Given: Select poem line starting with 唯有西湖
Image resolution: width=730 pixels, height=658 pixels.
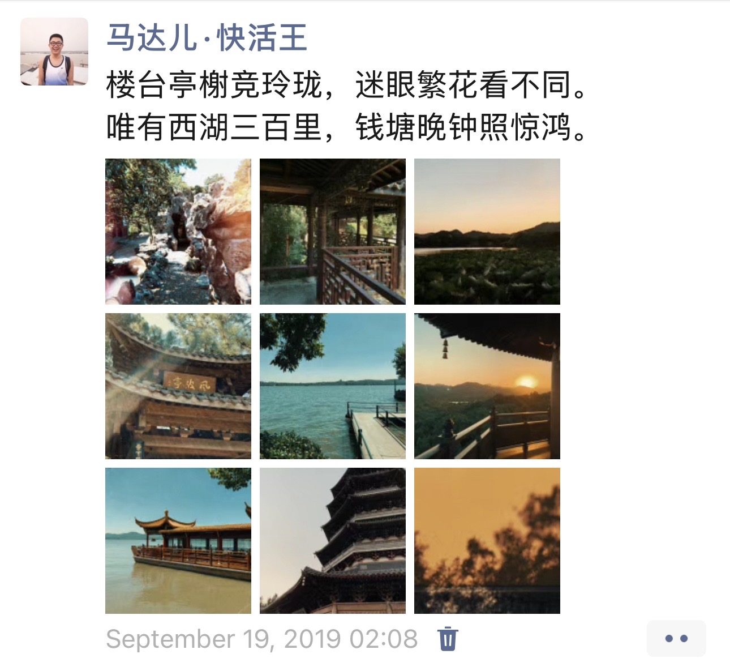Looking at the screenshot, I should click(347, 126).
